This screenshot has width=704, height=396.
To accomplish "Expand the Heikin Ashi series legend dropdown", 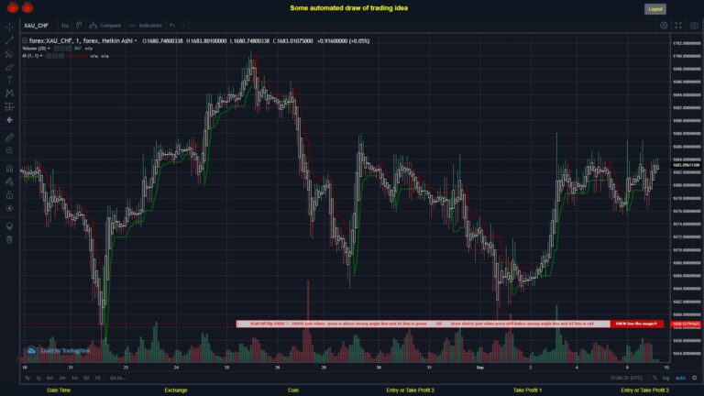I will (136, 41).
